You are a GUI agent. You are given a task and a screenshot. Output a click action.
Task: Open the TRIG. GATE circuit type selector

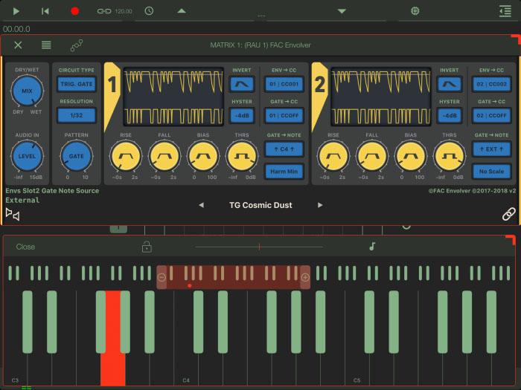(x=77, y=85)
